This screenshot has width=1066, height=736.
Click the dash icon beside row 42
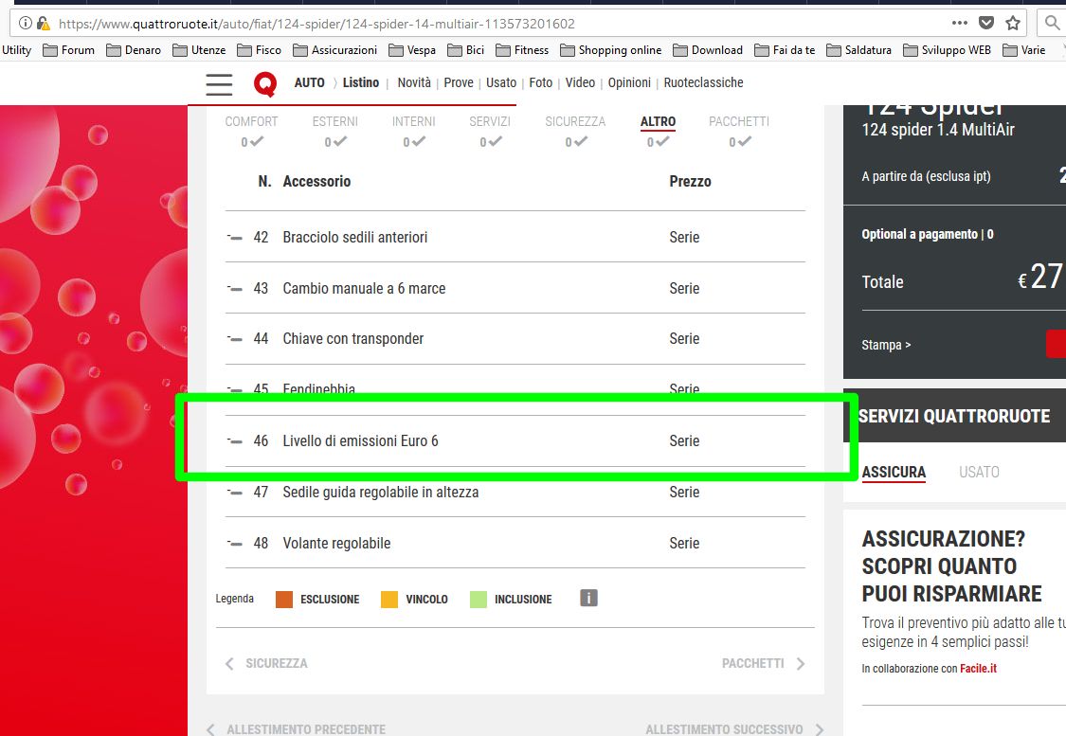pyautogui.click(x=235, y=237)
